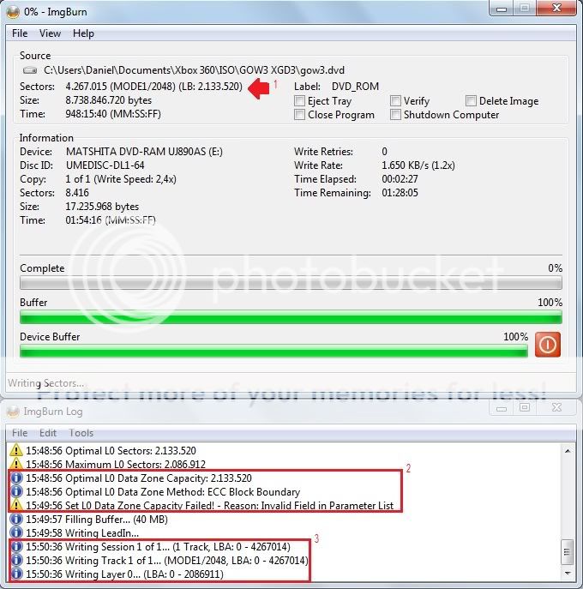Click info icon for Writing Session 1 entry

[16, 546]
